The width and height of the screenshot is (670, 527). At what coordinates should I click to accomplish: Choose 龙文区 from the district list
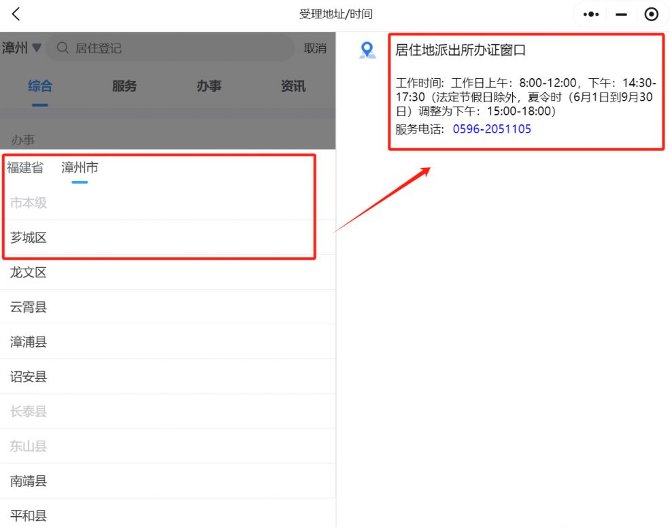coord(29,273)
